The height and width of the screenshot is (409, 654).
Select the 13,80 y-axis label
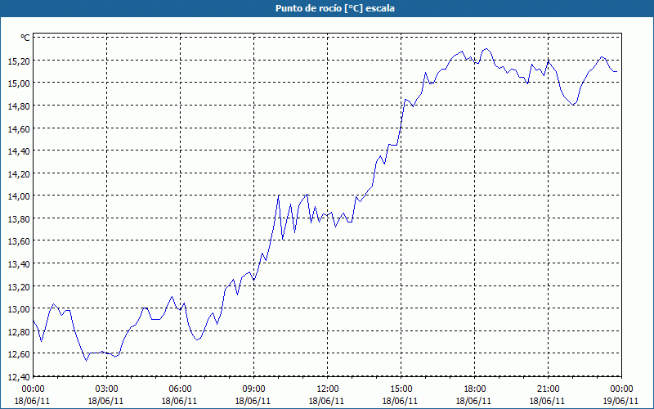coord(19,218)
